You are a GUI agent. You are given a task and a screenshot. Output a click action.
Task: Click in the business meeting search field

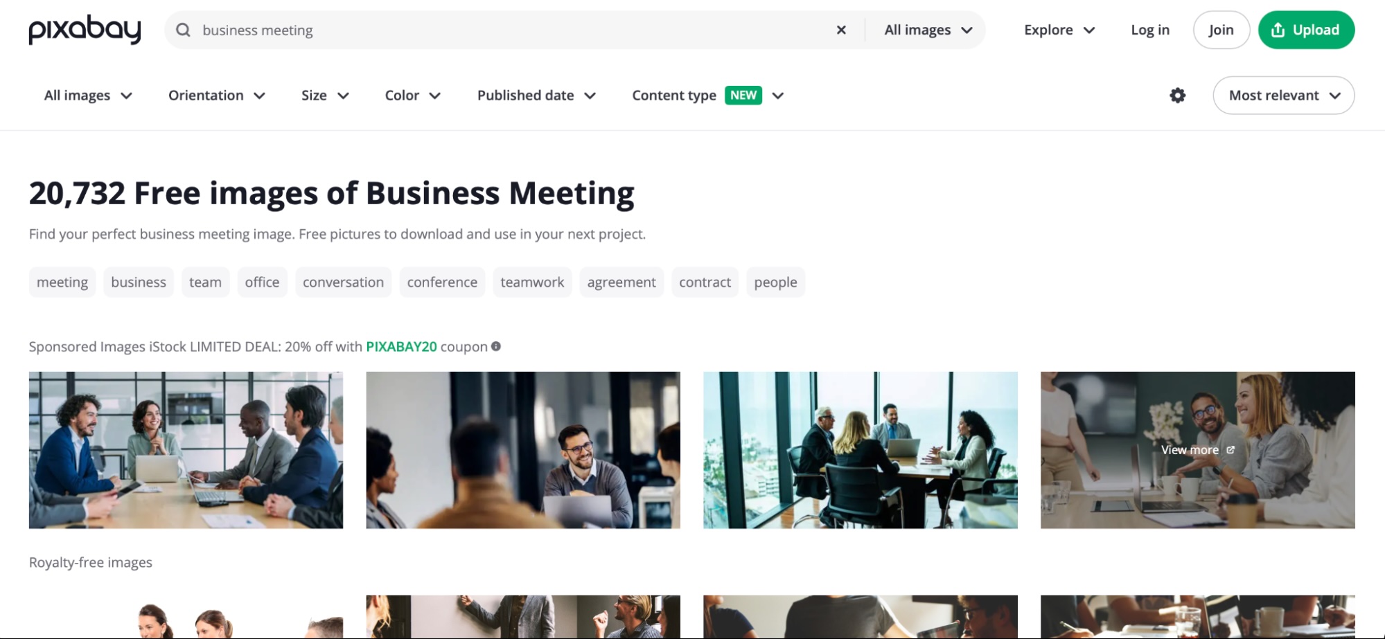coord(513,30)
